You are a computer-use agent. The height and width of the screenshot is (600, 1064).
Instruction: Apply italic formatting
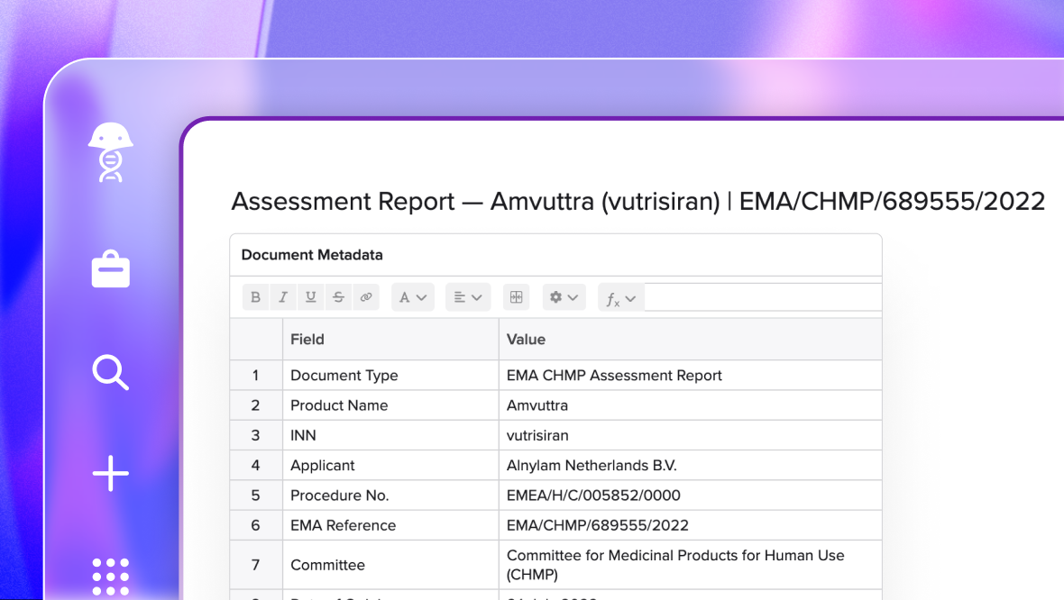282,296
